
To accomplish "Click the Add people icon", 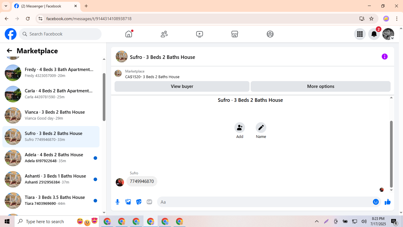I will (x=240, y=128).
